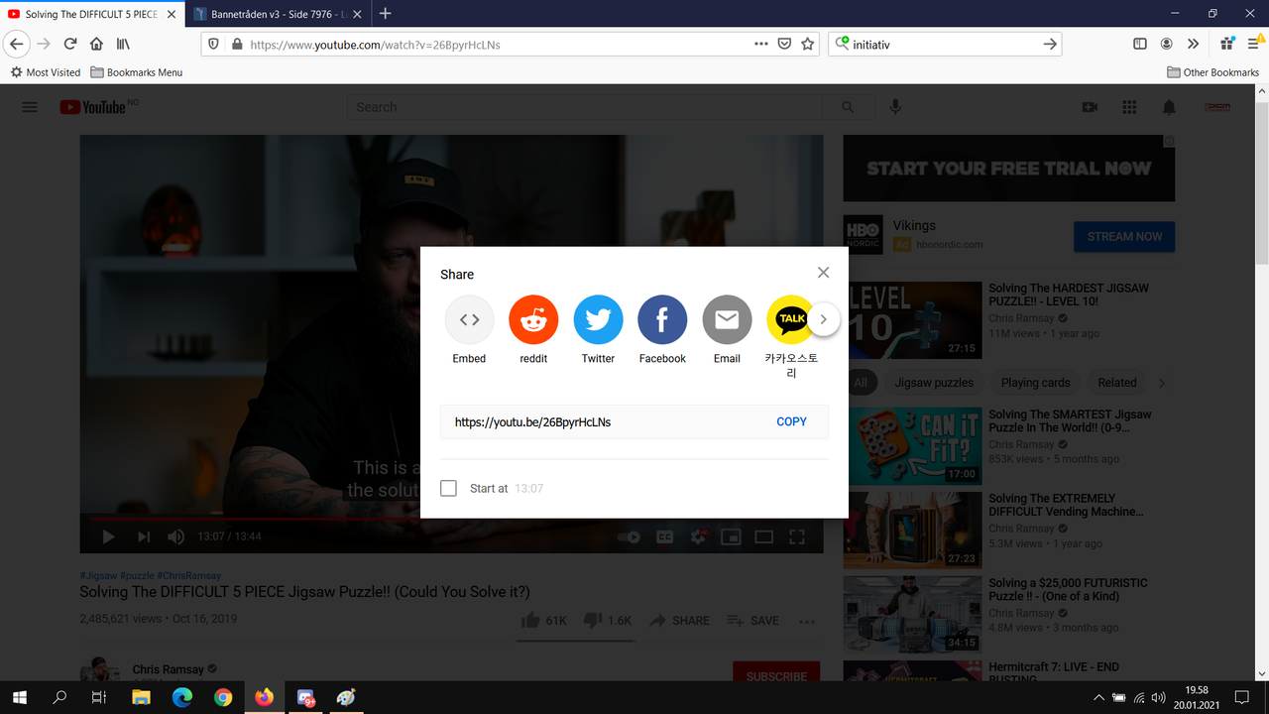1269x714 pixels.
Task: Click STREAM NOW ad button
Action: point(1124,236)
